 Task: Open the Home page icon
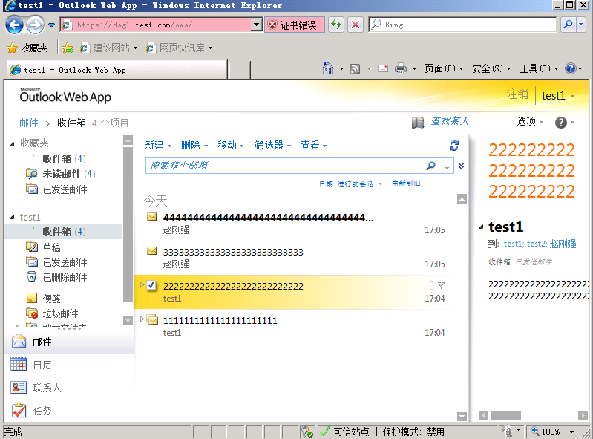[328, 68]
